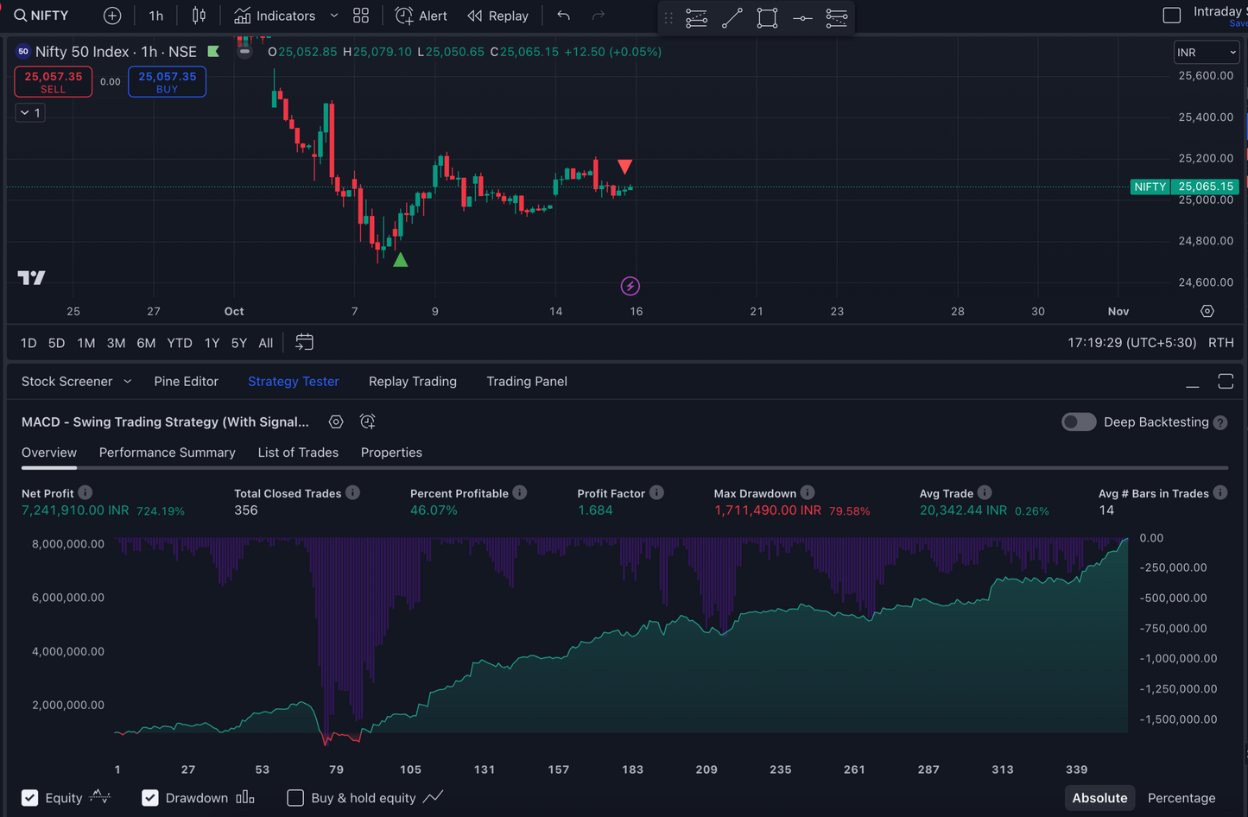Open the Performance Summary tab
The width and height of the screenshot is (1248, 817).
[167, 453]
